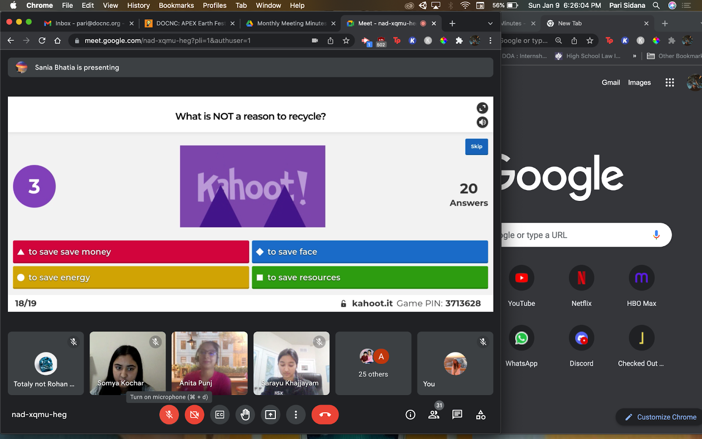Switch to Inbox Gmail tab
This screenshot has width=702, height=439.
[x=88, y=23]
